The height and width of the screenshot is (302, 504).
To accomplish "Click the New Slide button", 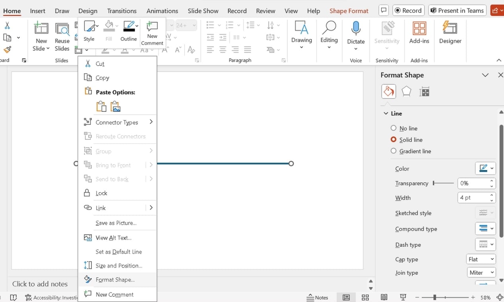I will click(41, 37).
